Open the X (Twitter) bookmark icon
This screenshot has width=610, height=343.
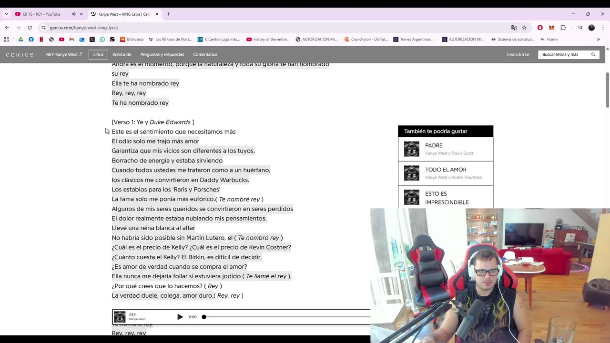click(92, 40)
